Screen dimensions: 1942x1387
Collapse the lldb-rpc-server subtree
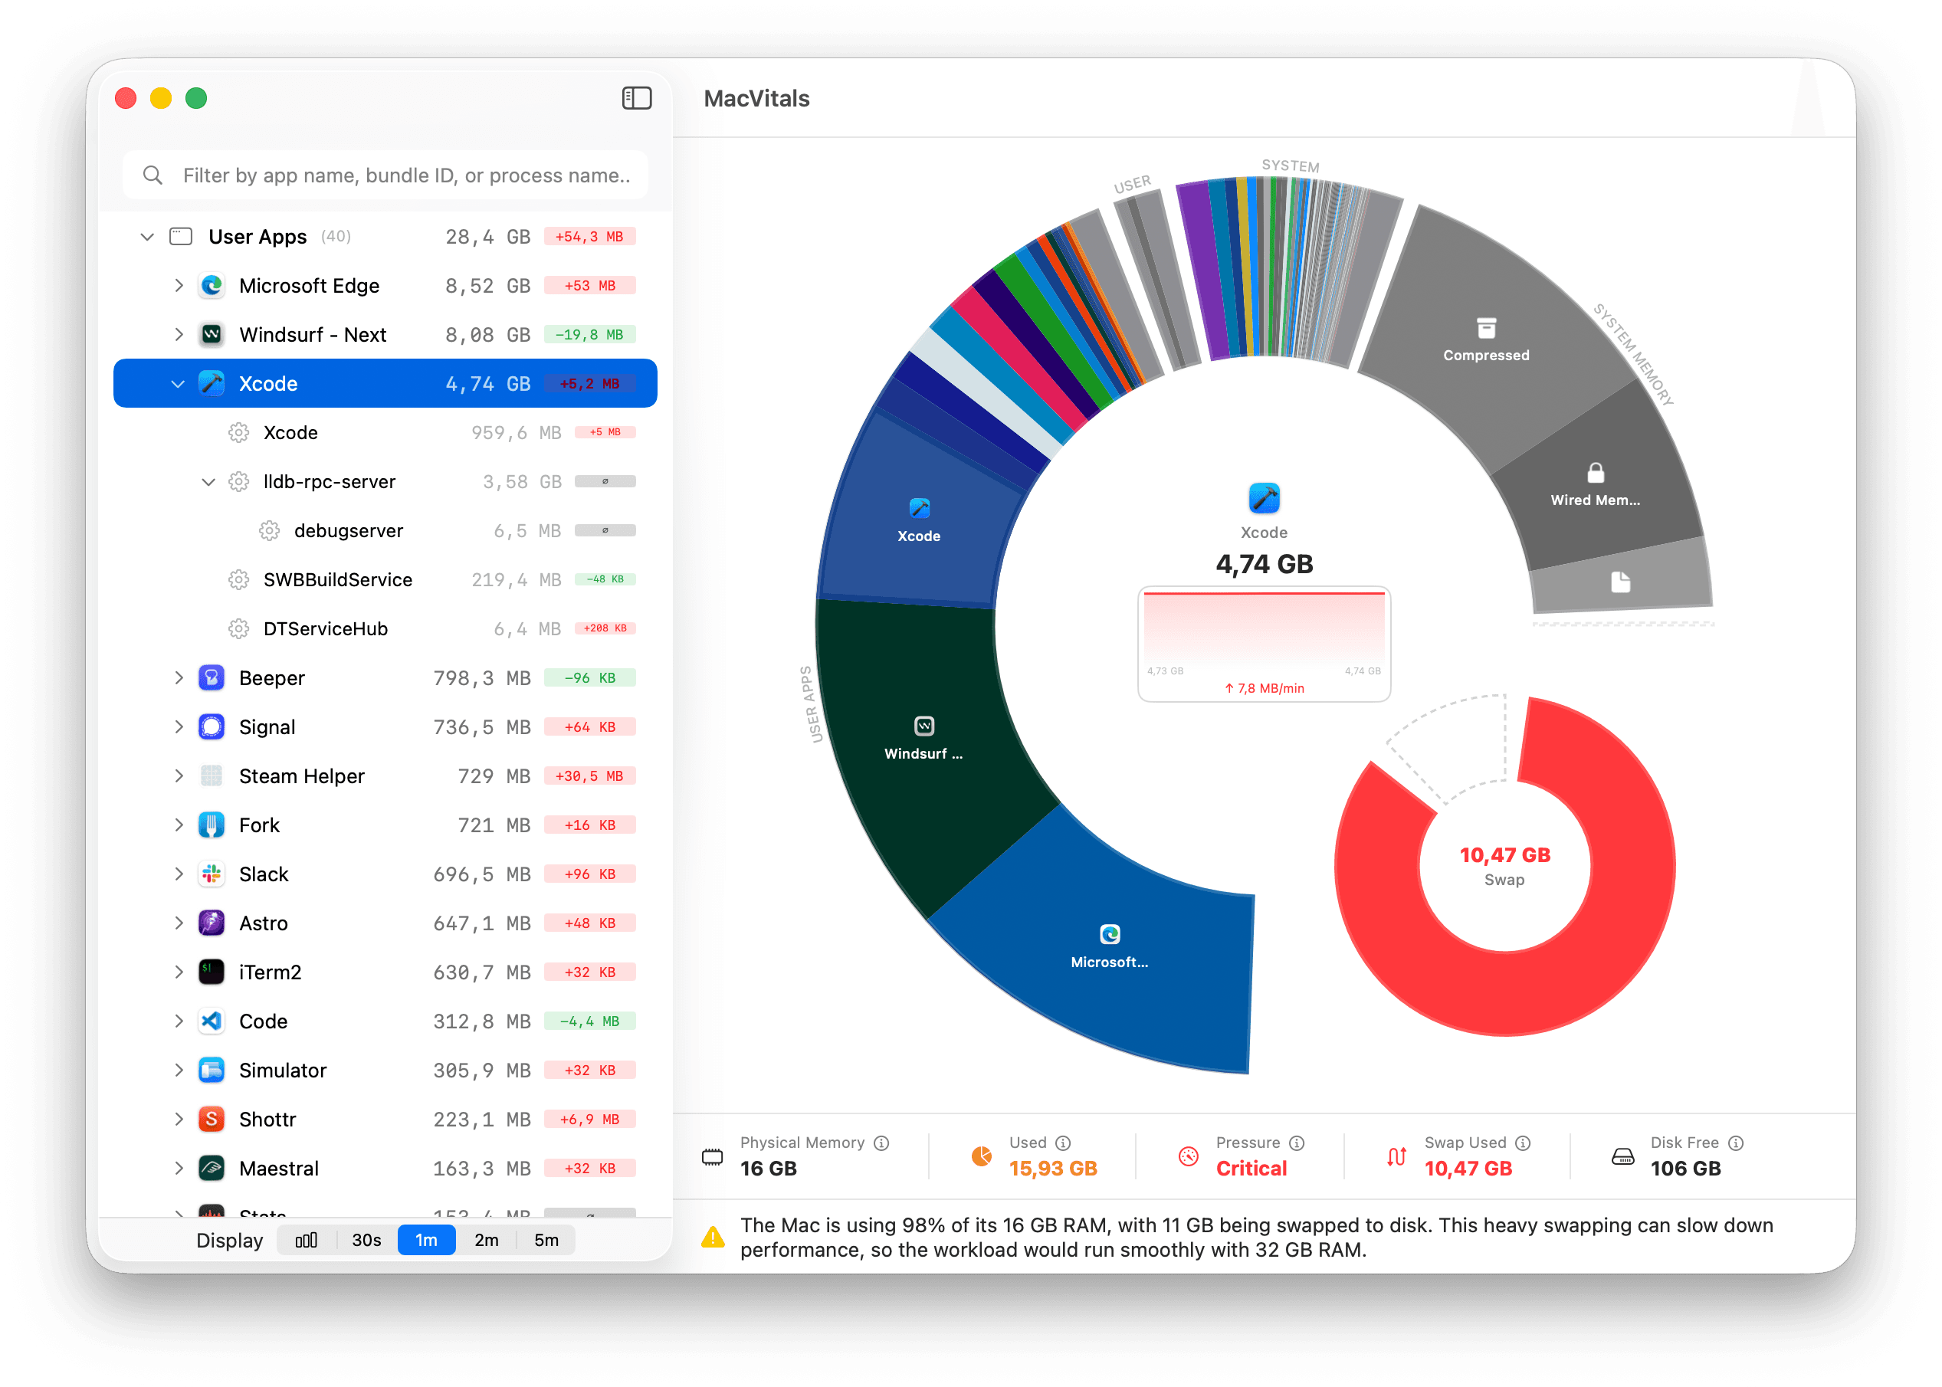(208, 482)
